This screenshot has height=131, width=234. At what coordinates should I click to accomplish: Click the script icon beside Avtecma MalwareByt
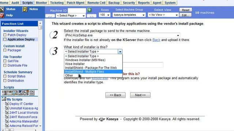[x=7, y=121]
